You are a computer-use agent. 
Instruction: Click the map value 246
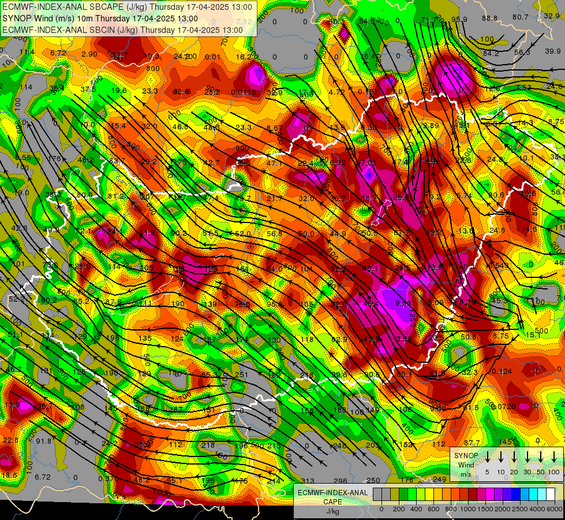[x=340, y=445]
